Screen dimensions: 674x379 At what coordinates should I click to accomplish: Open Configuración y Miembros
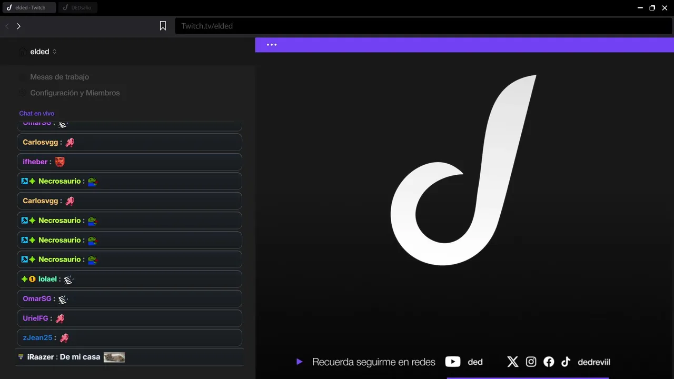click(75, 93)
